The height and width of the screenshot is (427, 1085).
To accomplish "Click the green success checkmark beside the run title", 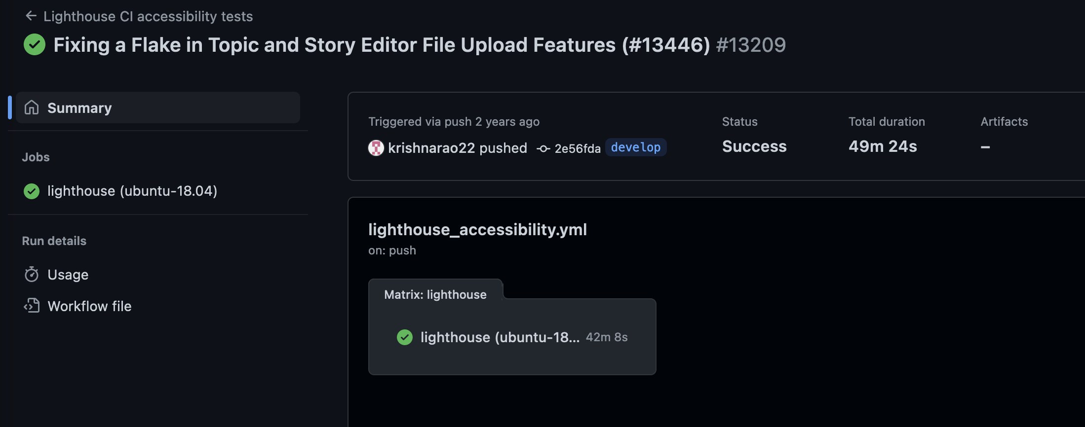I will click(x=35, y=44).
